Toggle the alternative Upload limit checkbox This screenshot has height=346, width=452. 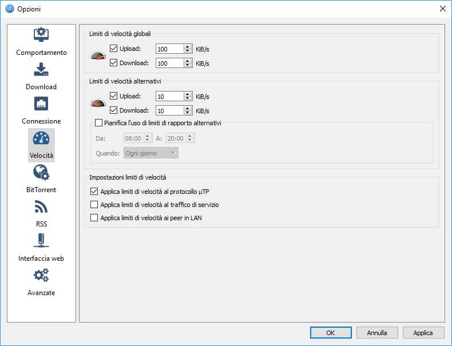(x=114, y=96)
